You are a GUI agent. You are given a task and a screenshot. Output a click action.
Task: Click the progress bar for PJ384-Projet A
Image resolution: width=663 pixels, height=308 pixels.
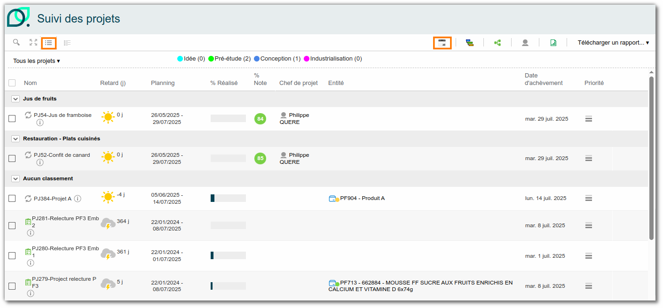228,198
